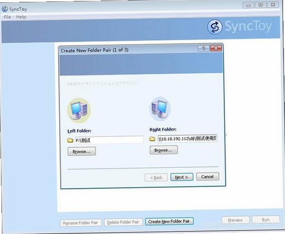Close the Create New Folder Pair dialog
Screen dimensions: 285x234
[x=216, y=48]
